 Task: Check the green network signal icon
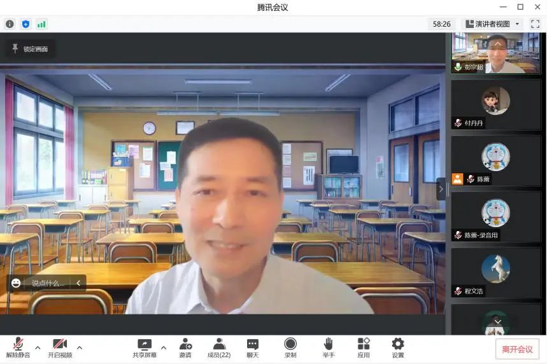click(41, 24)
